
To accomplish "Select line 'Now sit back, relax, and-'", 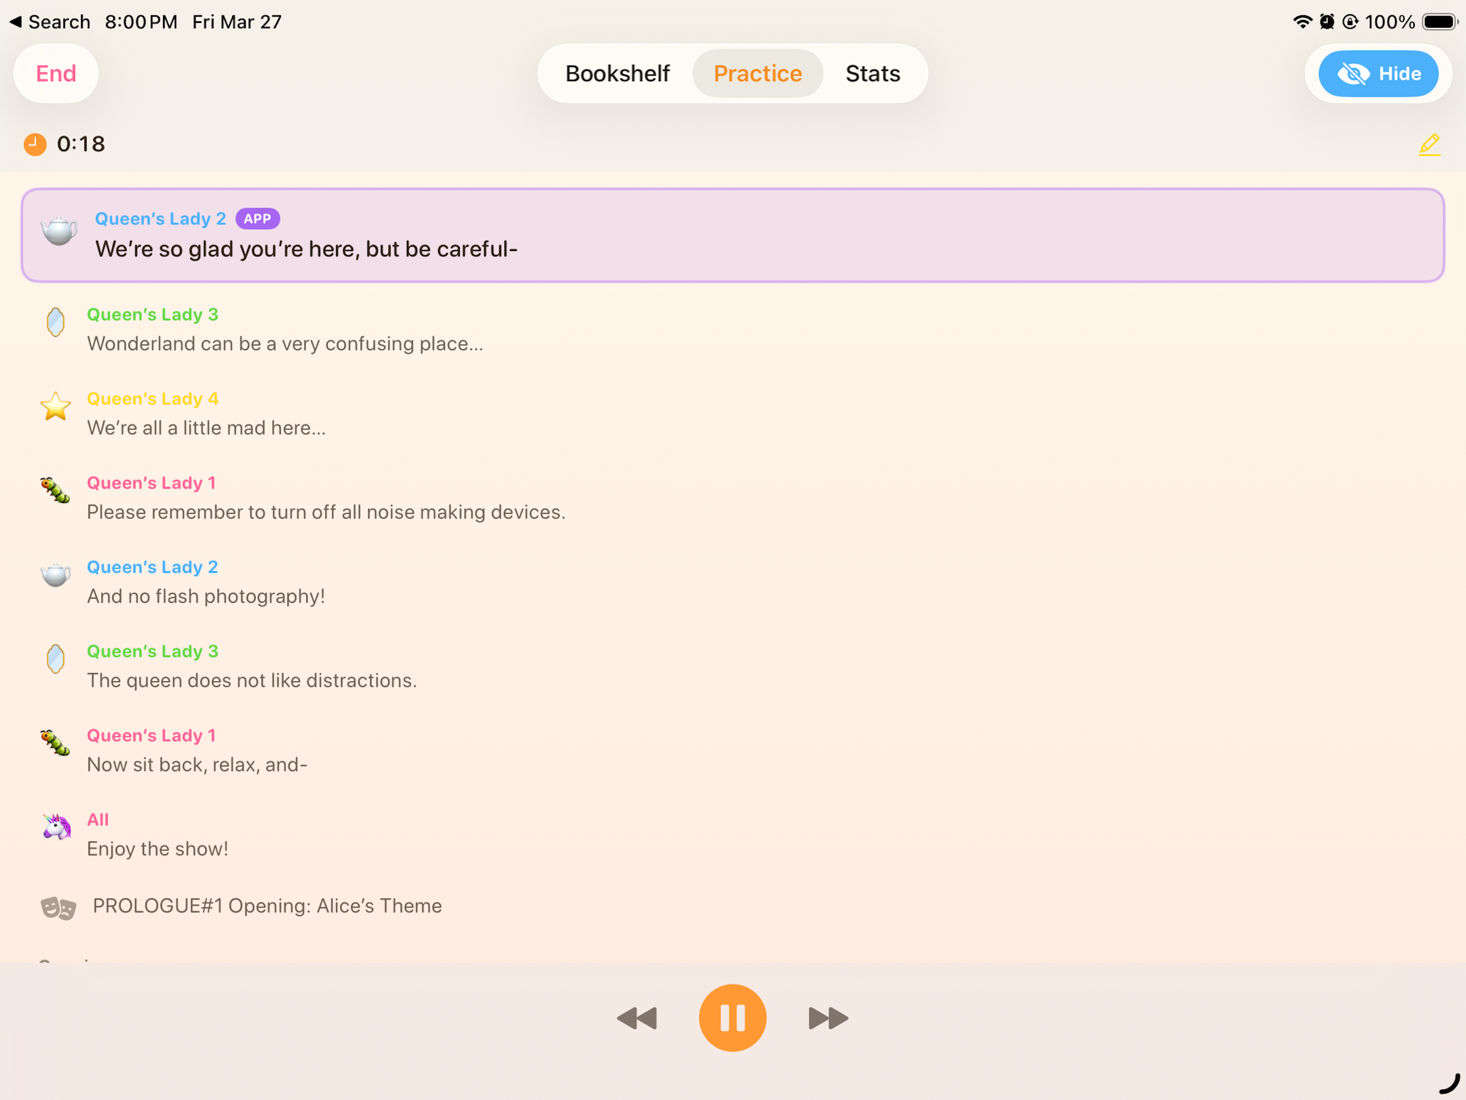I will tap(197, 764).
